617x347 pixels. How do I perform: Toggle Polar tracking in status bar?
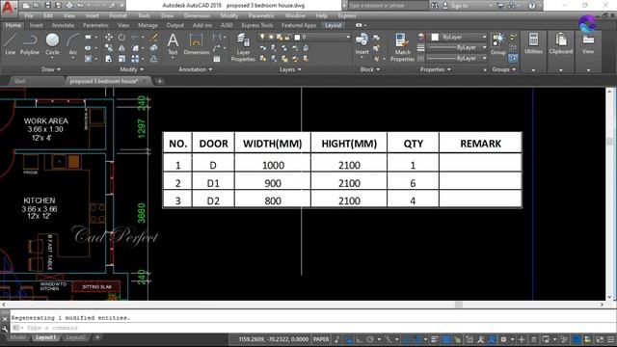[x=370, y=339]
